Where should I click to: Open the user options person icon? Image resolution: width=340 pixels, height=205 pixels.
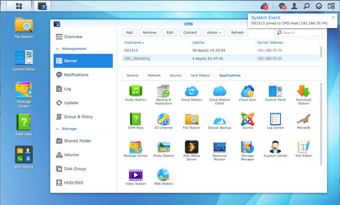(x=294, y=6)
